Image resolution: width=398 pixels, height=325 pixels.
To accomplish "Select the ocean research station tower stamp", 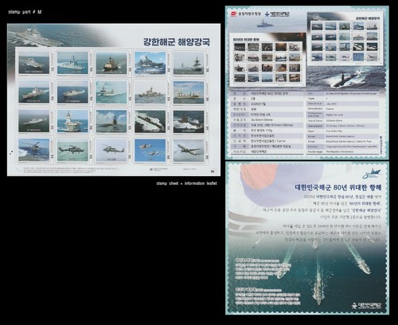I will [72, 121].
